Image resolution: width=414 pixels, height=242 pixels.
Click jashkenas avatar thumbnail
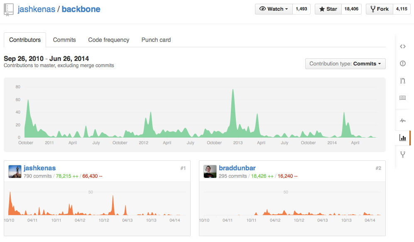pyautogui.click(x=15, y=172)
